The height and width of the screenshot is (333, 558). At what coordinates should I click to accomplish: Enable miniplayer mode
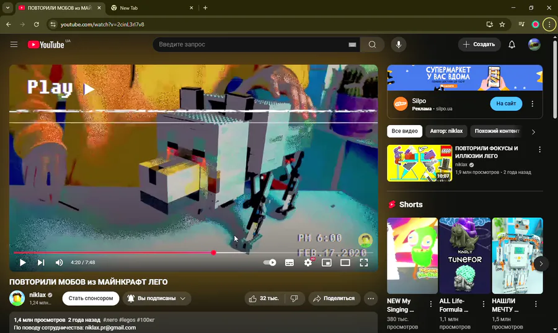(327, 262)
